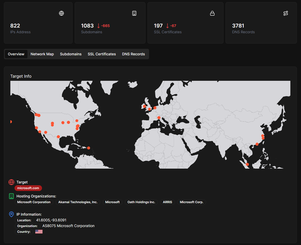
Task: Click the building icon on Subdomains card
Action: [134, 13]
